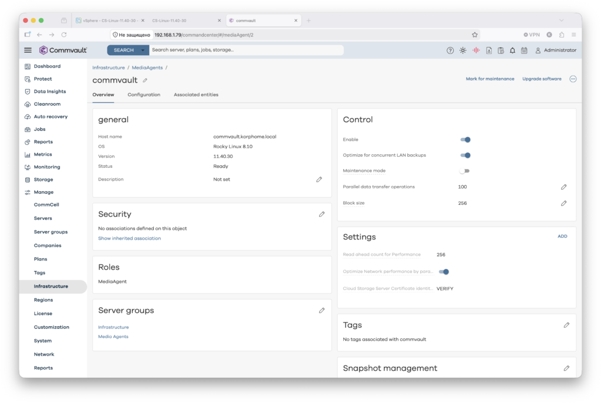Open Show inherited association link
This screenshot has width=601, height=403.
pos(130,238)
